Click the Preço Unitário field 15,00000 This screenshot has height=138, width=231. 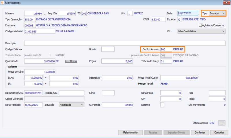pos(40,72)
